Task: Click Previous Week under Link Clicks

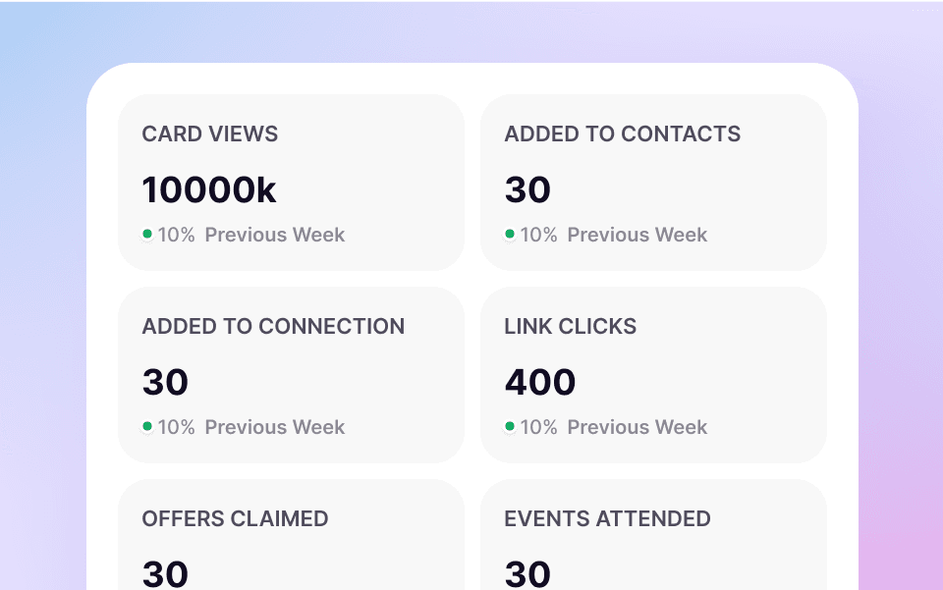Action: 637,427
